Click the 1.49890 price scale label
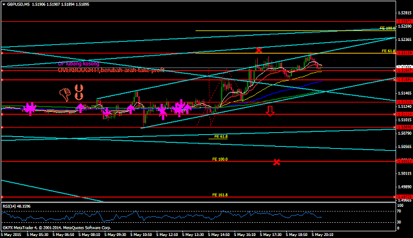 click(x=405, y=187)
